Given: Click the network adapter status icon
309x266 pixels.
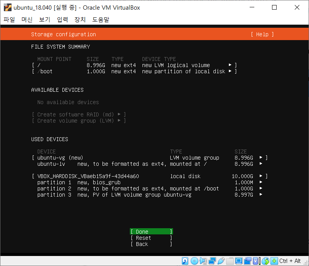Looking at the screenshot, I should 212,261.
